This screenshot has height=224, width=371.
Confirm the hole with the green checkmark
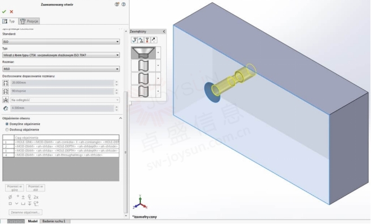point(4,12)
